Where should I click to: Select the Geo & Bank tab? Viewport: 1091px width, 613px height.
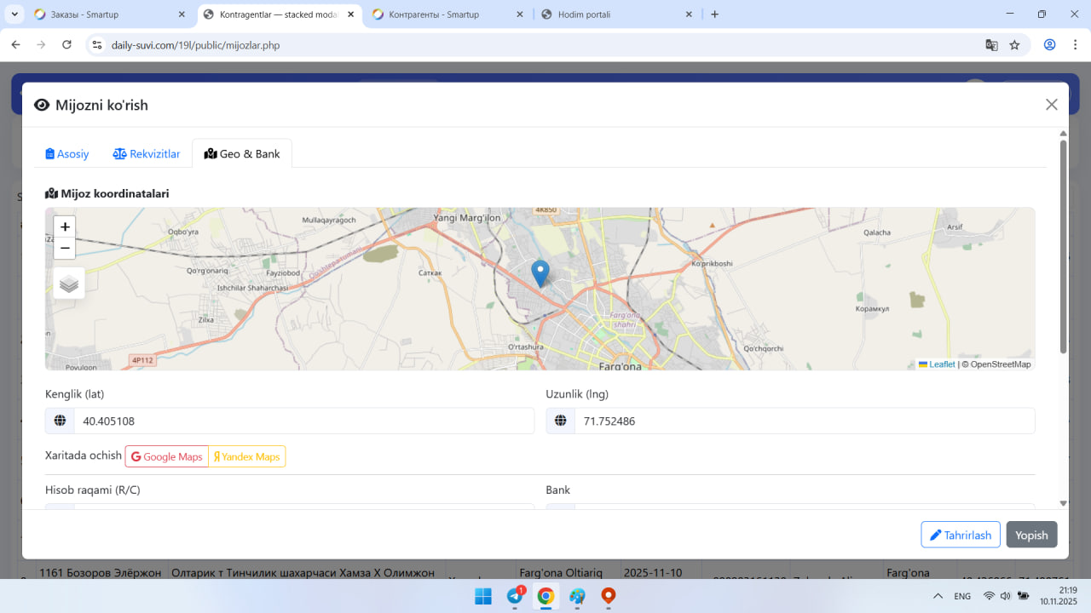pos(242,154)
